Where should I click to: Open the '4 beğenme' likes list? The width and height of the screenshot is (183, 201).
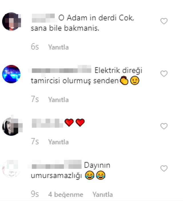[x=66, y=194]
